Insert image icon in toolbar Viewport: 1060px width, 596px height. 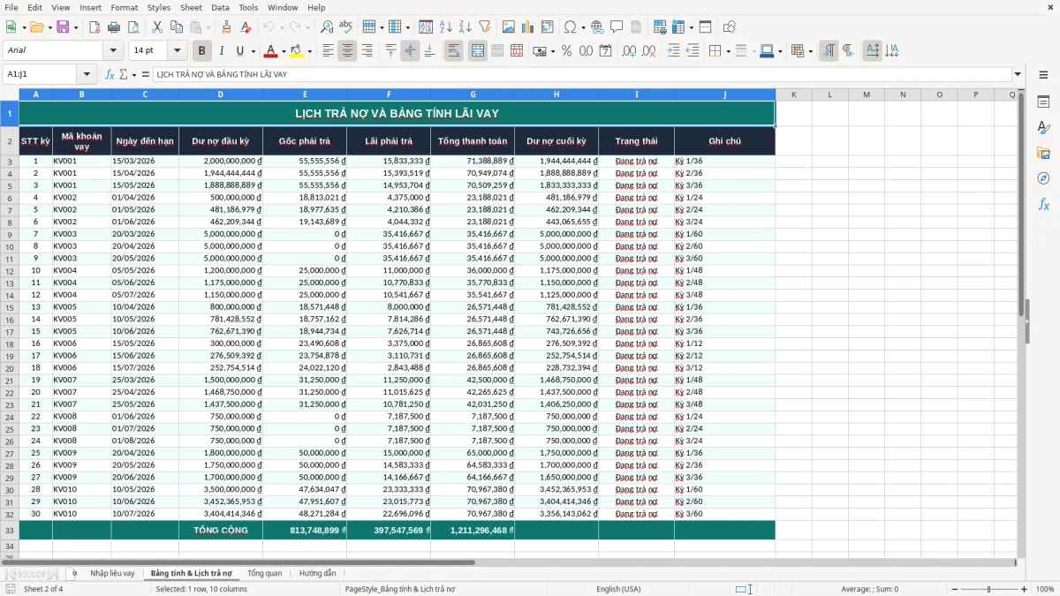(x=510, y=27)
